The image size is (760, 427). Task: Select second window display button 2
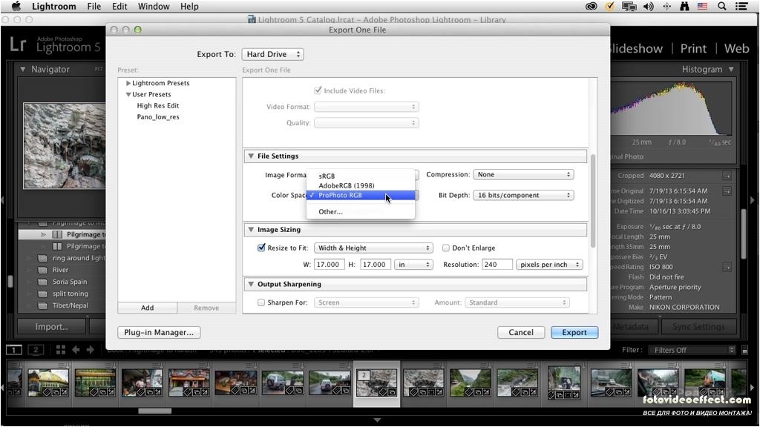36,350
